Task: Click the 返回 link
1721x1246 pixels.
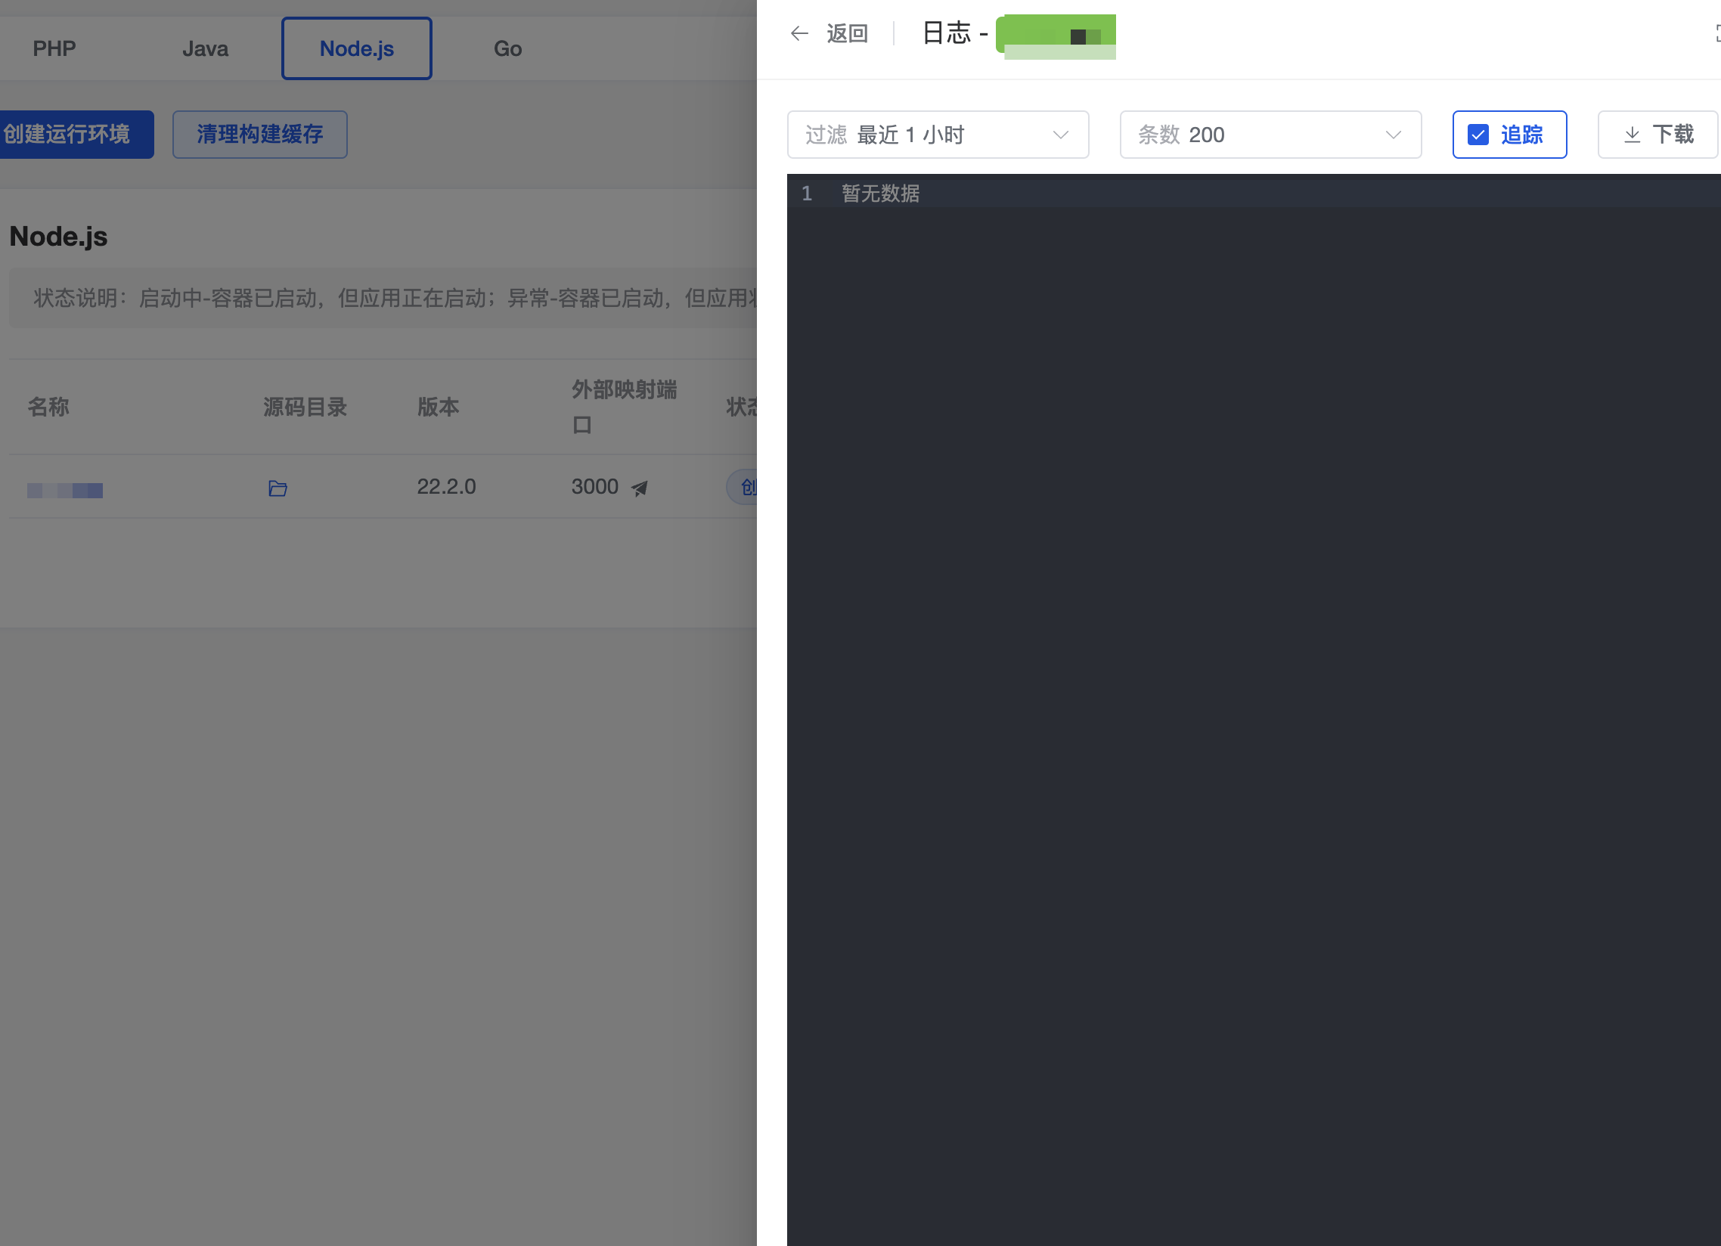Action: tap(847, 33)
